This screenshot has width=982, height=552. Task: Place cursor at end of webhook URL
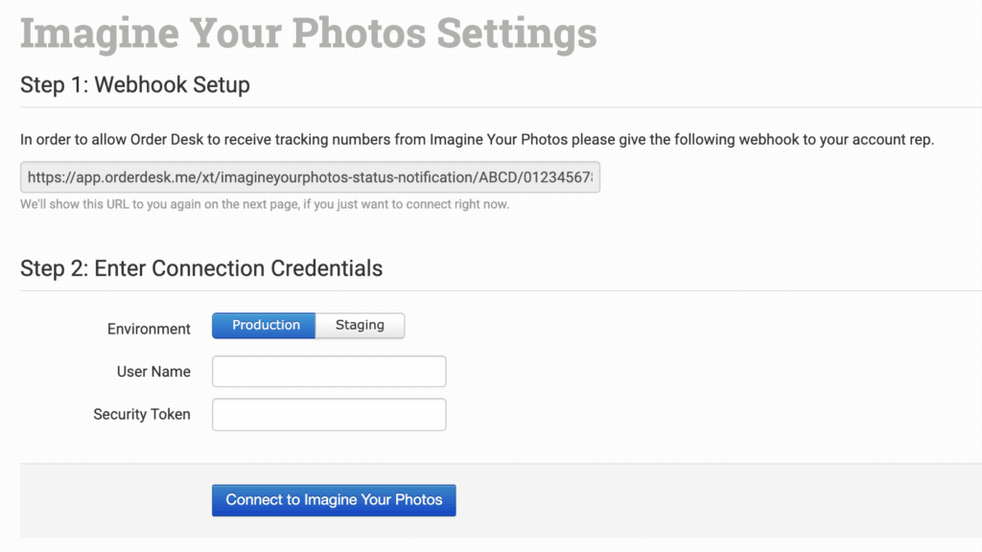pos(594,177)
